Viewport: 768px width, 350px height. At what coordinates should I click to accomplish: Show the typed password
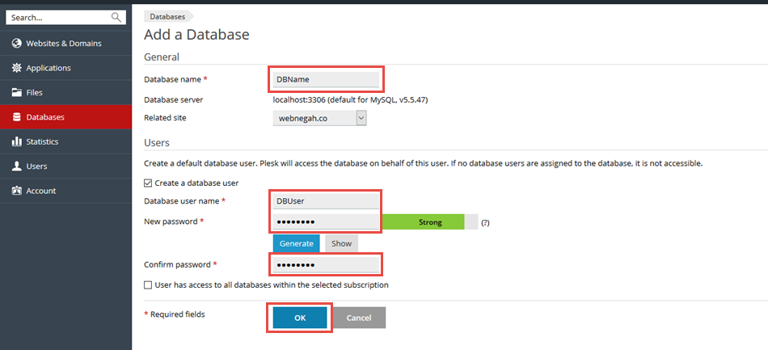pos(341,243)
